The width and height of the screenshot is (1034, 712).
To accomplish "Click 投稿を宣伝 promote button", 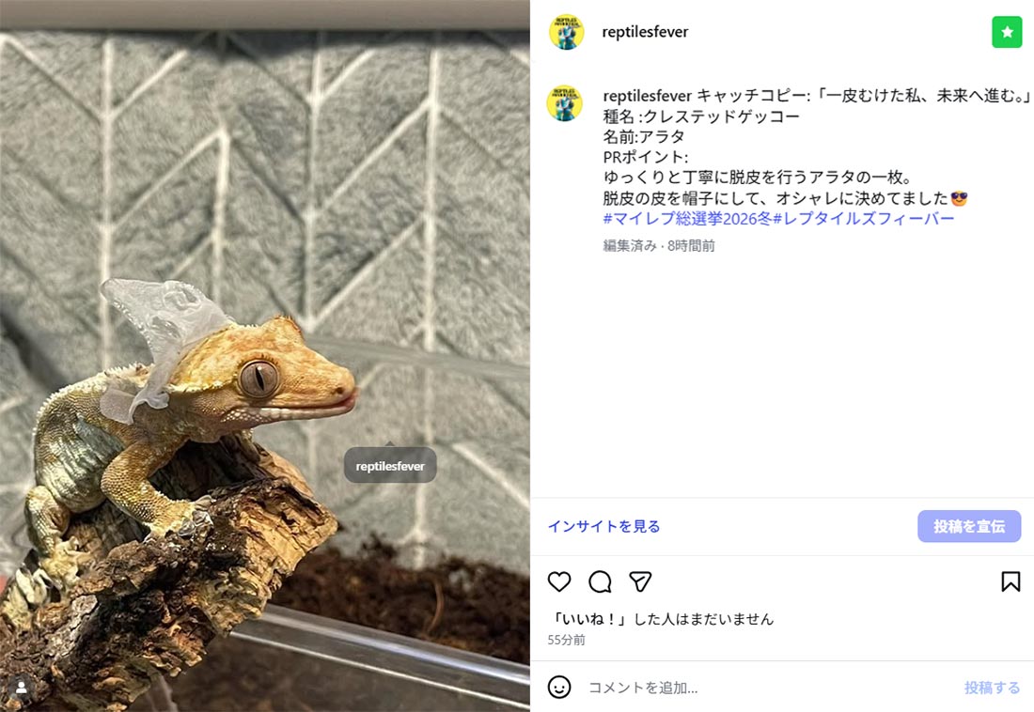I will (x=969, y=526).
